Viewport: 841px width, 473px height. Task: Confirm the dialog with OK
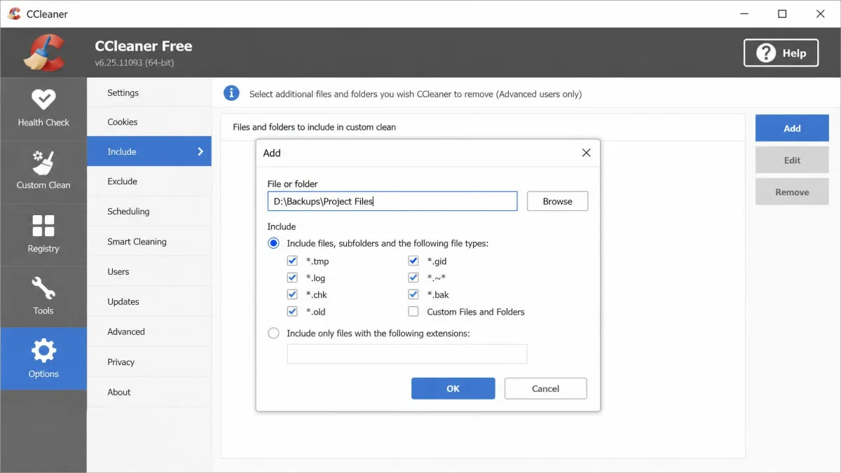[453, 388]
